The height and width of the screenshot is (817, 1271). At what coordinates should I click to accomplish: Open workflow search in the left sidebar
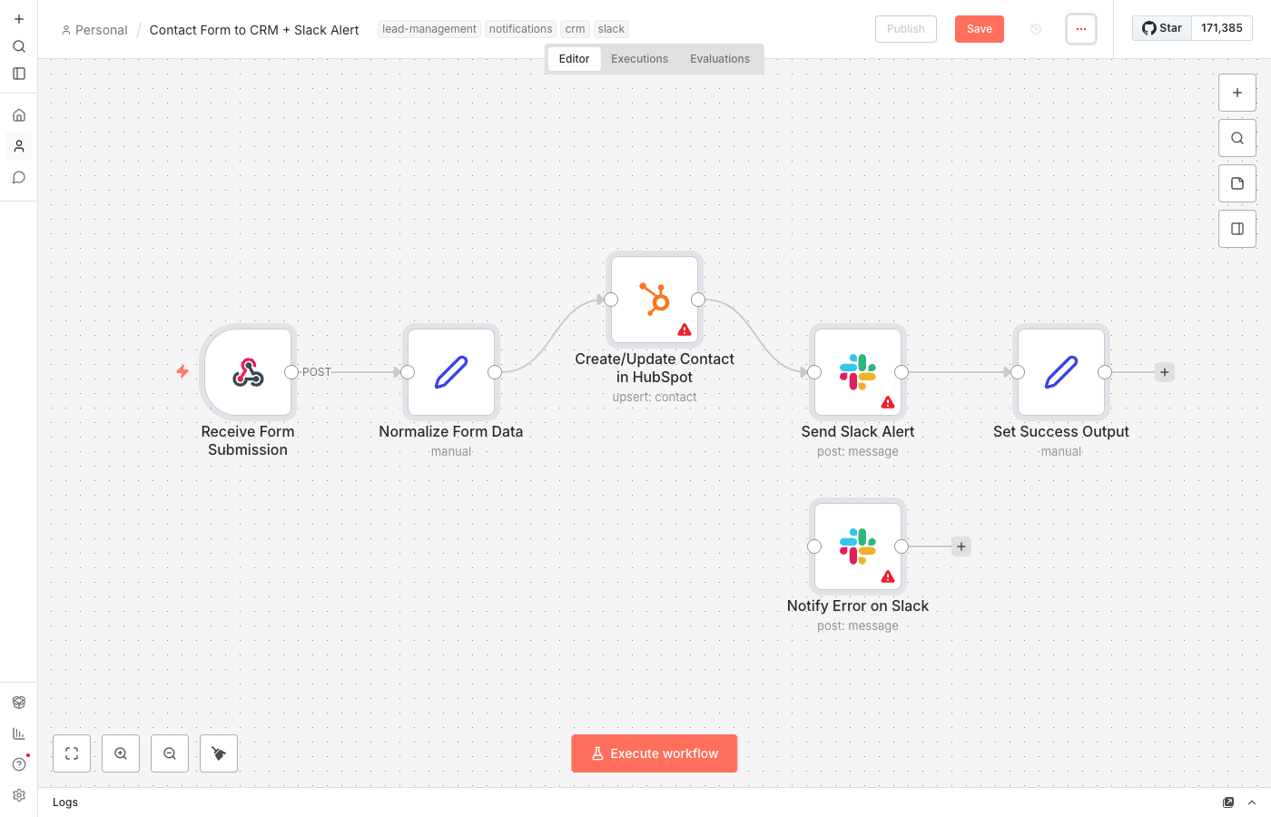coord(19,46)
